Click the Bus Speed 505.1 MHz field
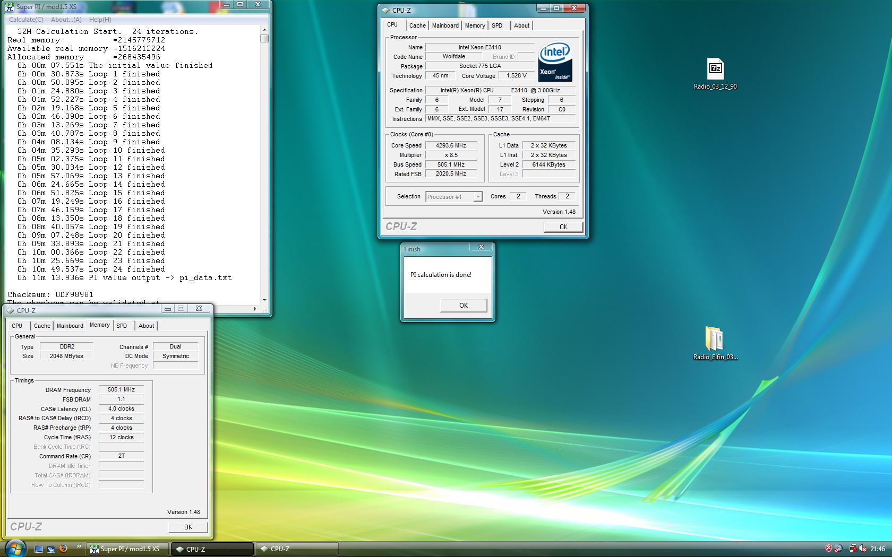Image resolution: width=892 pixels, height=557 pixels. click(x=451, y=164)
